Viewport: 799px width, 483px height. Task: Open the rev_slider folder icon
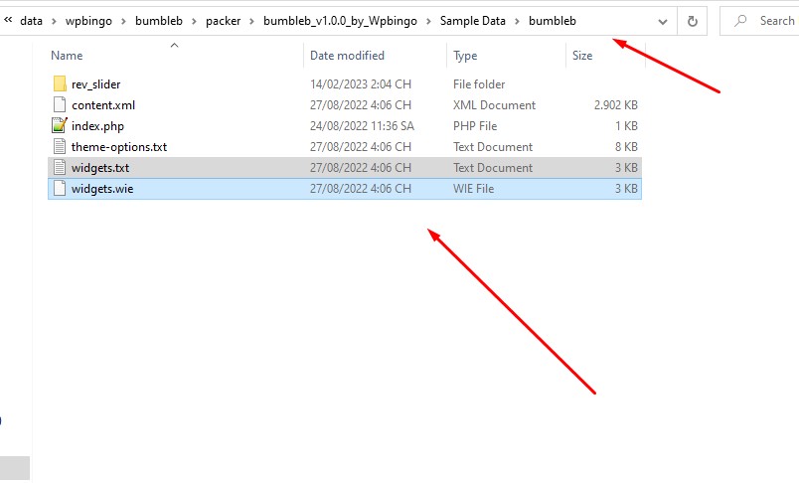point(60,84)
